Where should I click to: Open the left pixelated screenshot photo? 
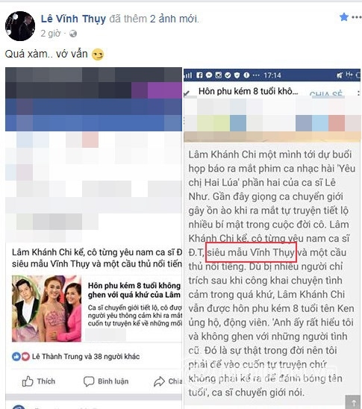pos(93,154)
